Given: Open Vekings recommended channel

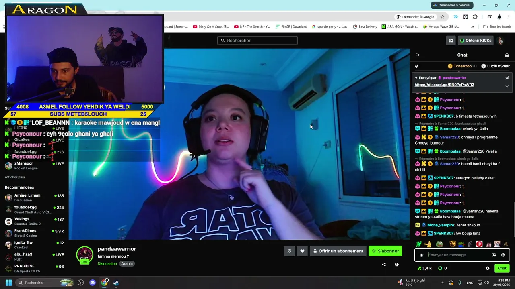Looking at the screenshot, I should tap(34, 221).
